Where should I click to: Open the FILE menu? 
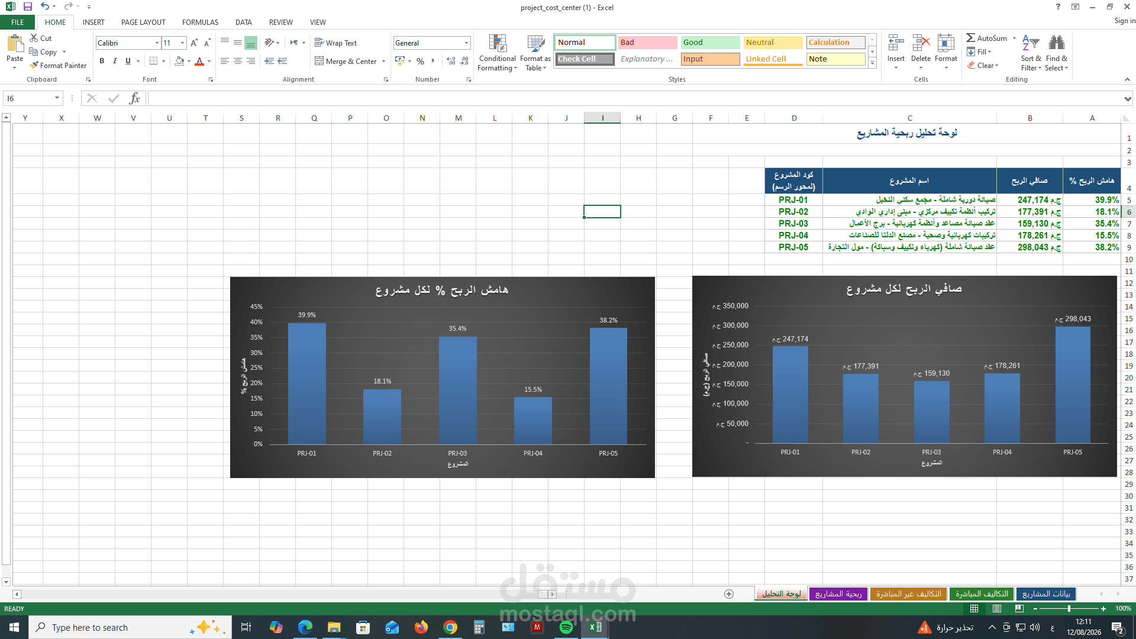[18, 22]
